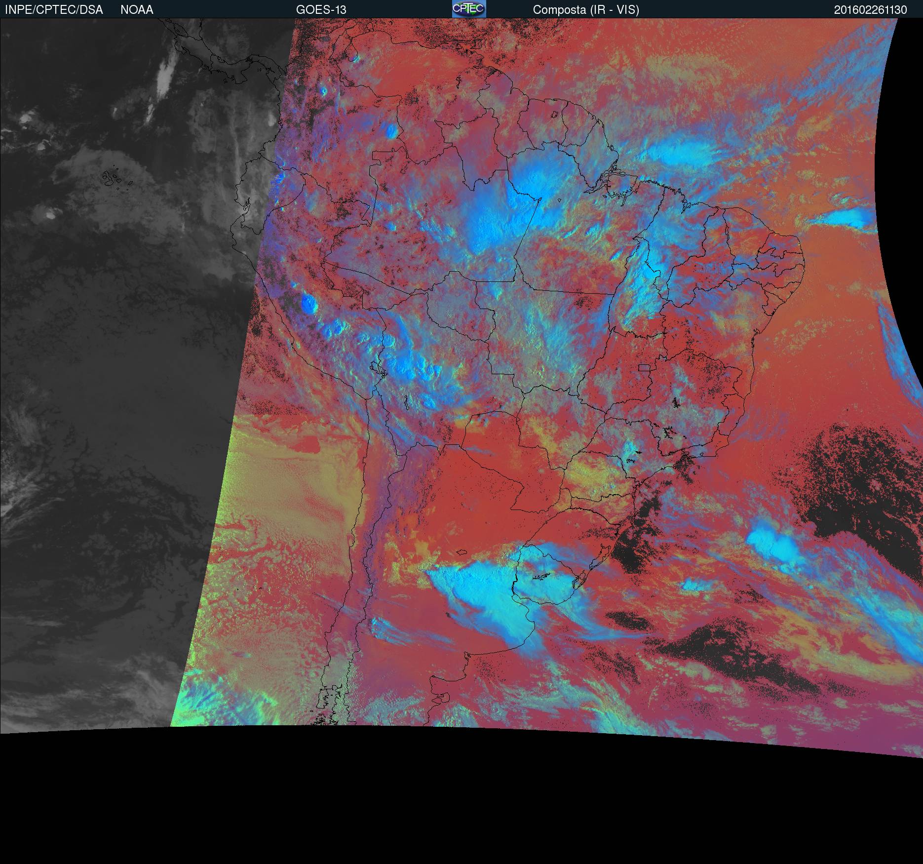Click the CPTEC logo in header

469,9
